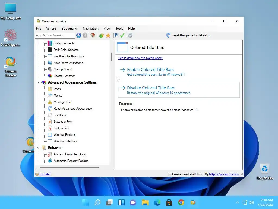The width and height of the screenshot is (278, 209).
Task: Click the Automatic Registry Backup icon
Action: (50, 161)
